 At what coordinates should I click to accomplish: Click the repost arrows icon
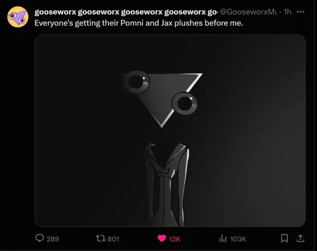(100, 239)
